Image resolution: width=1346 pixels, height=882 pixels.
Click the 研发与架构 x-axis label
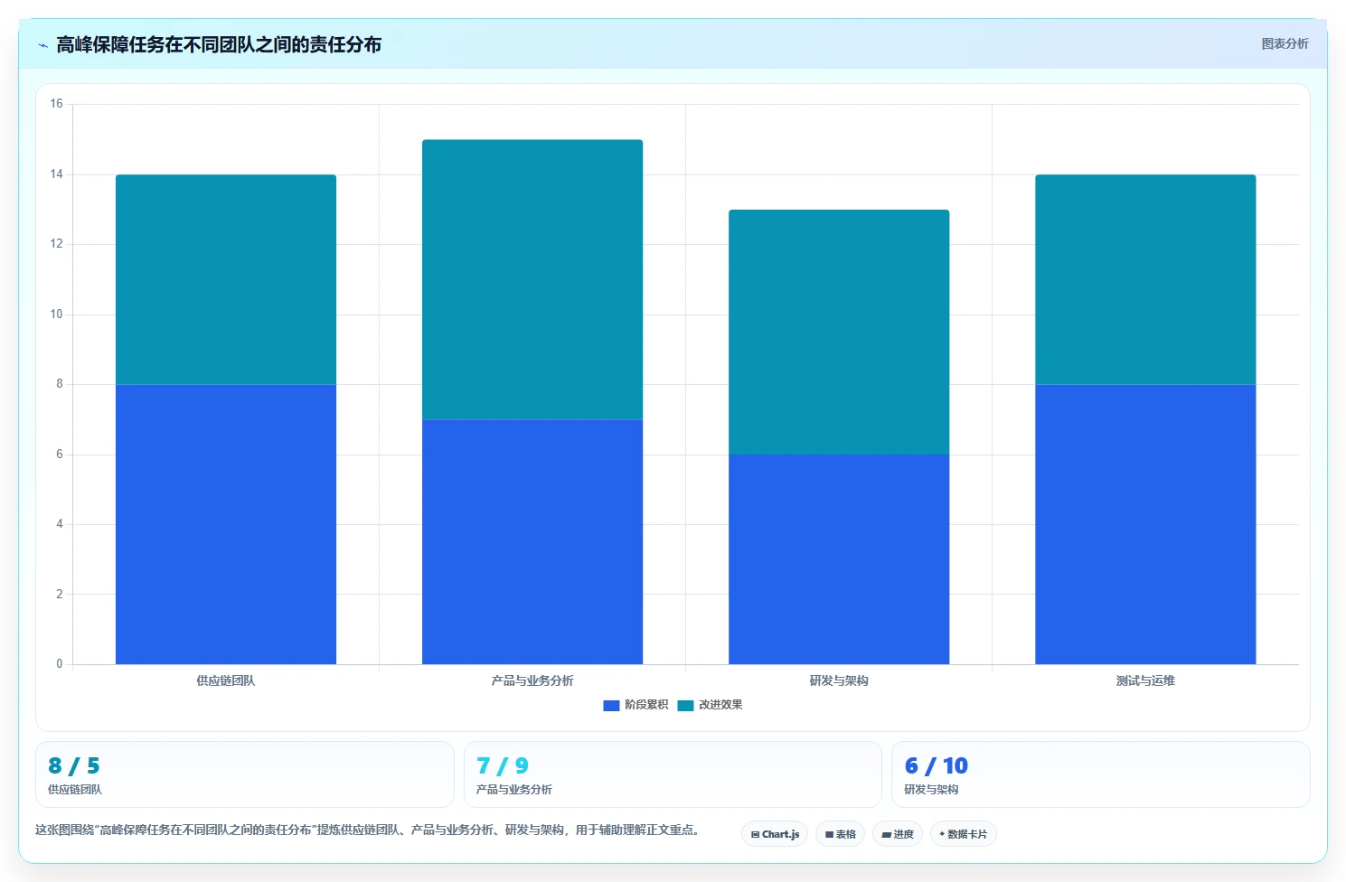point(839,680)
